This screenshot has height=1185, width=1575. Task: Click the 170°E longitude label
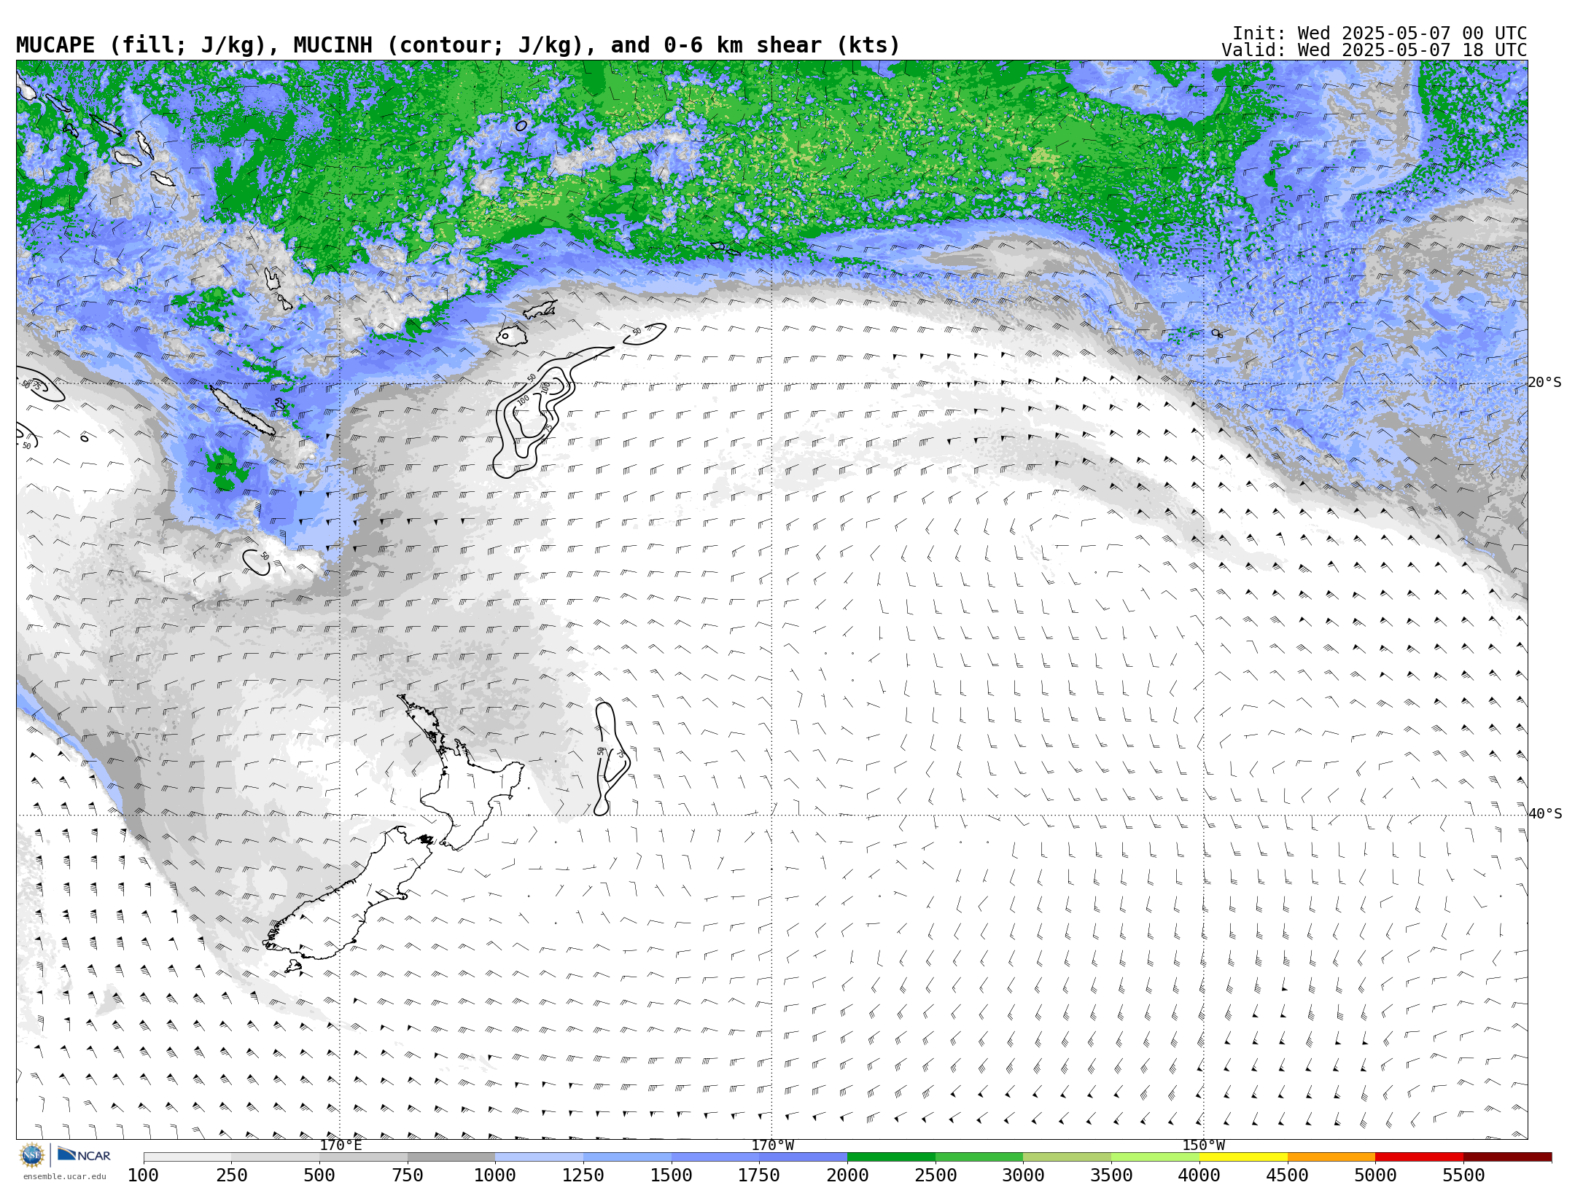[341, 1146]
